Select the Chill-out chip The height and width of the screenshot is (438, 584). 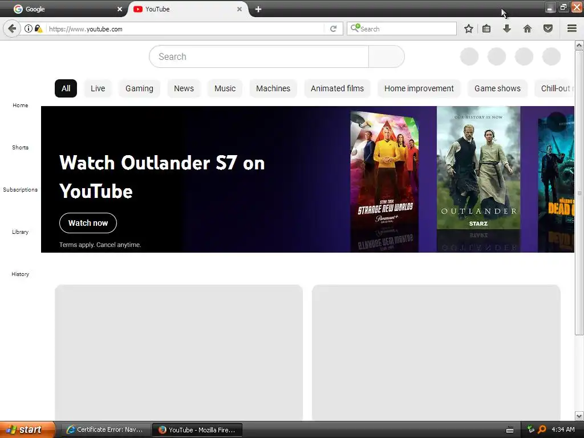point(554,88)
